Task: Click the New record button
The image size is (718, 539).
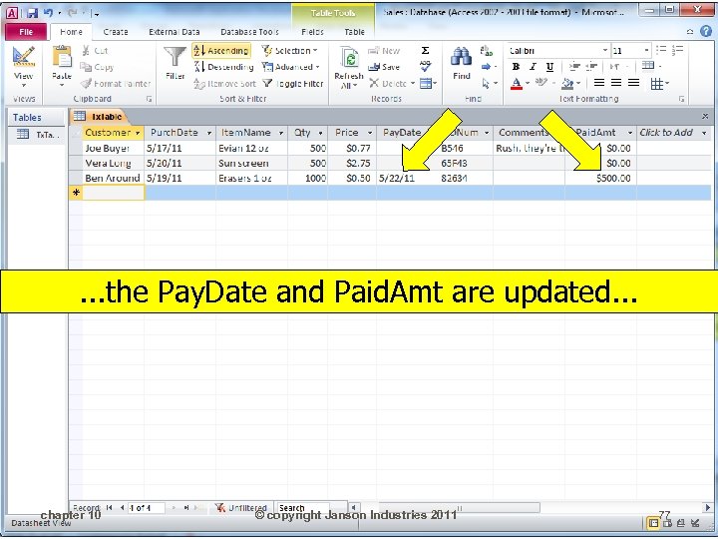Action: (384, 51)
